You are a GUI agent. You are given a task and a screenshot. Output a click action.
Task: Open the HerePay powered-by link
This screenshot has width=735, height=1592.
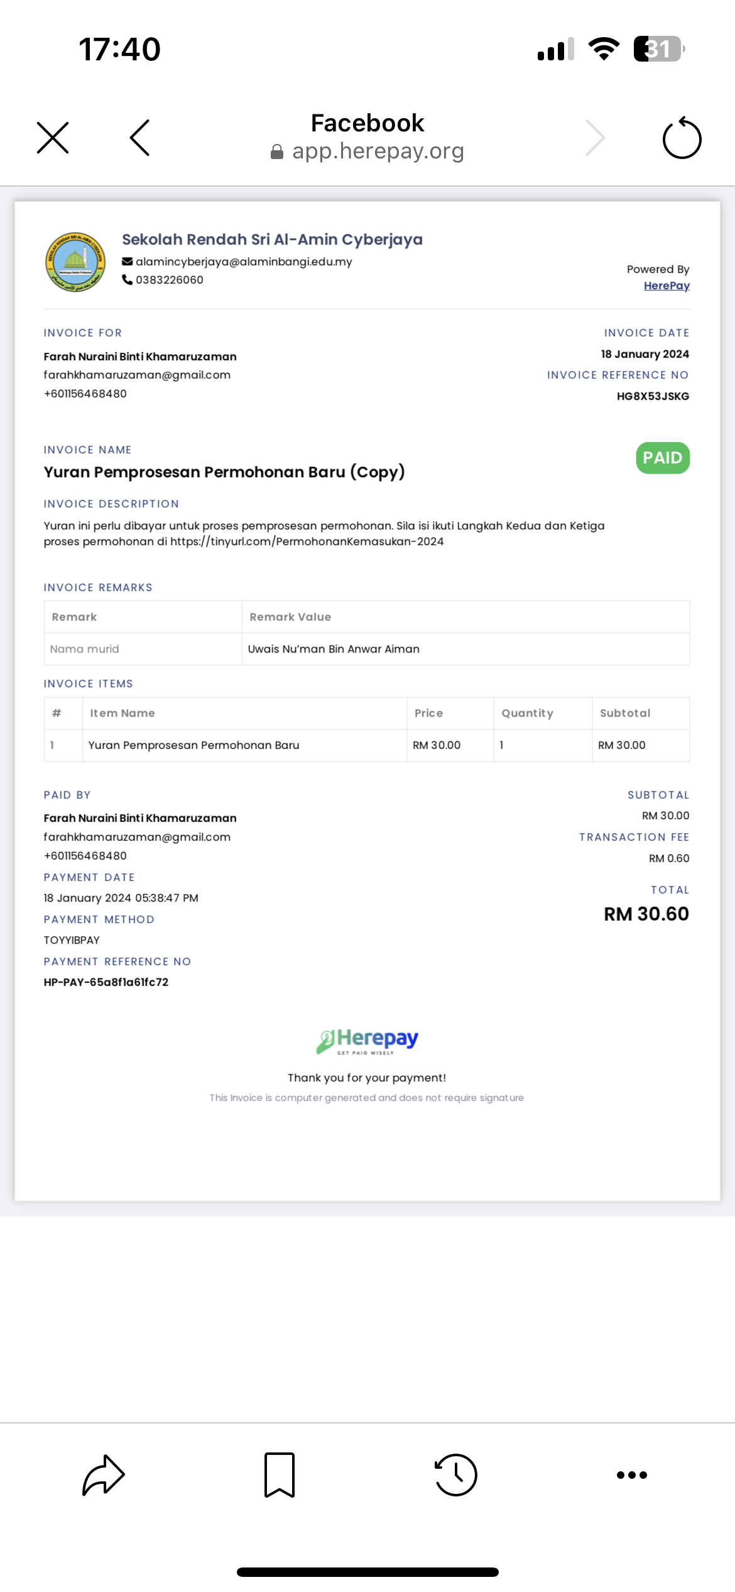[x=667, y=285]
